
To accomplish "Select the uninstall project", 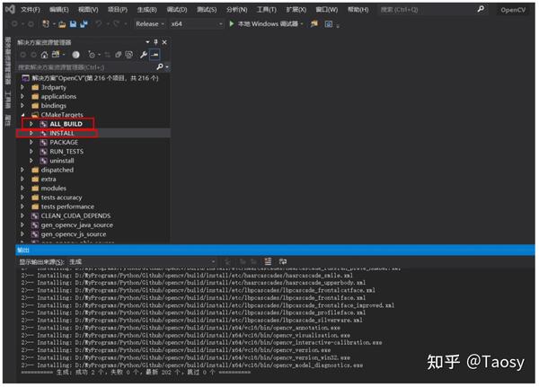I will (62, 161).
